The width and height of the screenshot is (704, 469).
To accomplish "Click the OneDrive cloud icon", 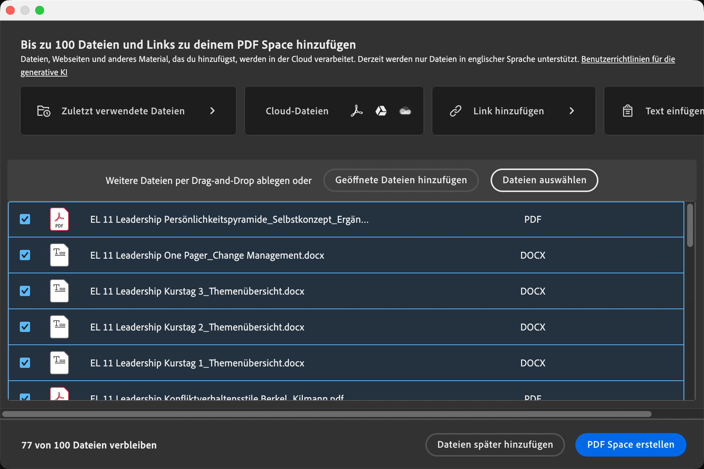I will pos(405,111).
